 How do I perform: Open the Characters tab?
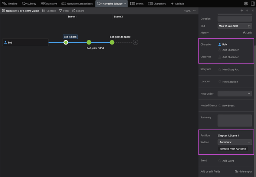coord(157,3)
